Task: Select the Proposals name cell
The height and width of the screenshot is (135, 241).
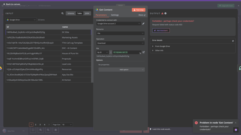Action: tap(76, 59)
